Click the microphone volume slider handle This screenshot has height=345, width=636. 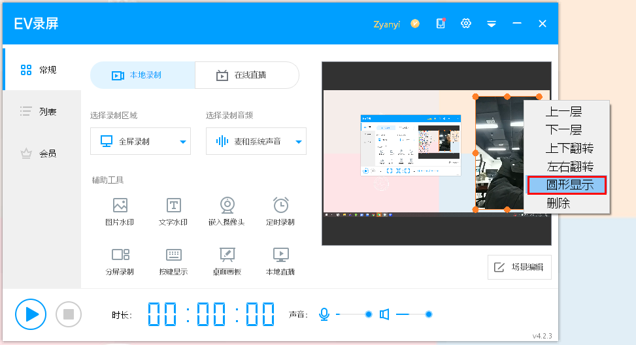coord(369,315)
